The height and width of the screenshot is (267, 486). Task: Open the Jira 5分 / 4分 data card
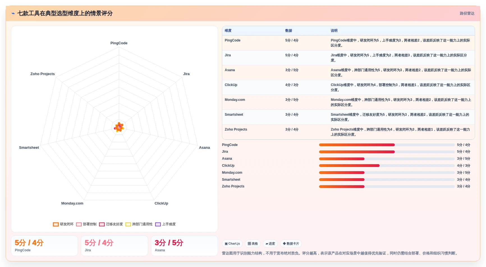pos(114,246)
